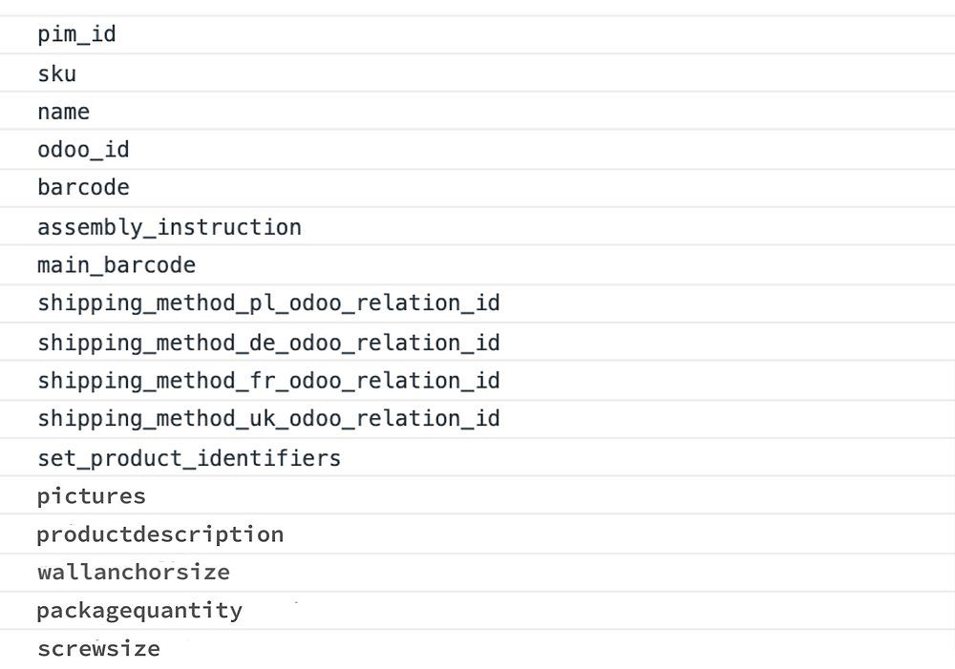Choose the odoo_id row

click(83, 150)
